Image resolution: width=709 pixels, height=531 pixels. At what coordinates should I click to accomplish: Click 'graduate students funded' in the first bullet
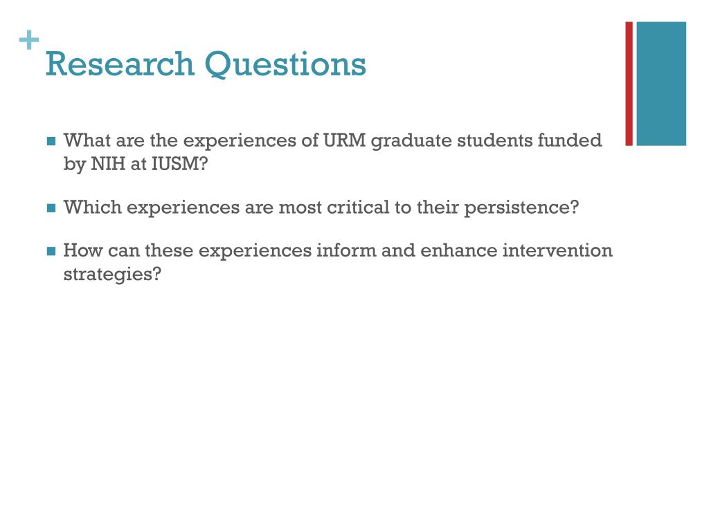(486, 141)
